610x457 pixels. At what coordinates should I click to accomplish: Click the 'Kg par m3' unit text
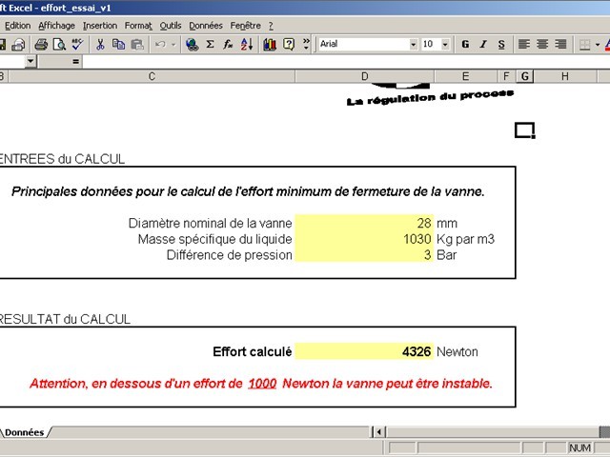coord(465,239)
